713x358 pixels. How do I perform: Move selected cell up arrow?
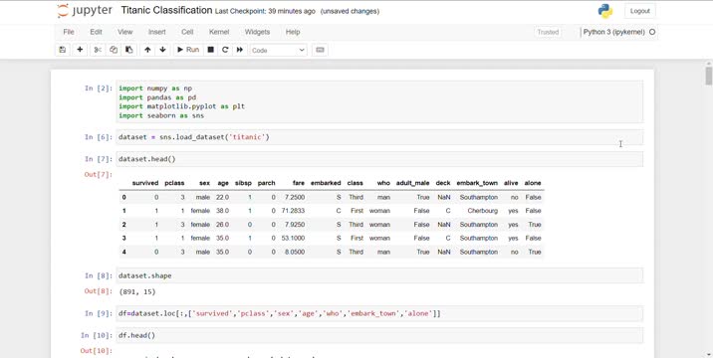coord(147,50)
